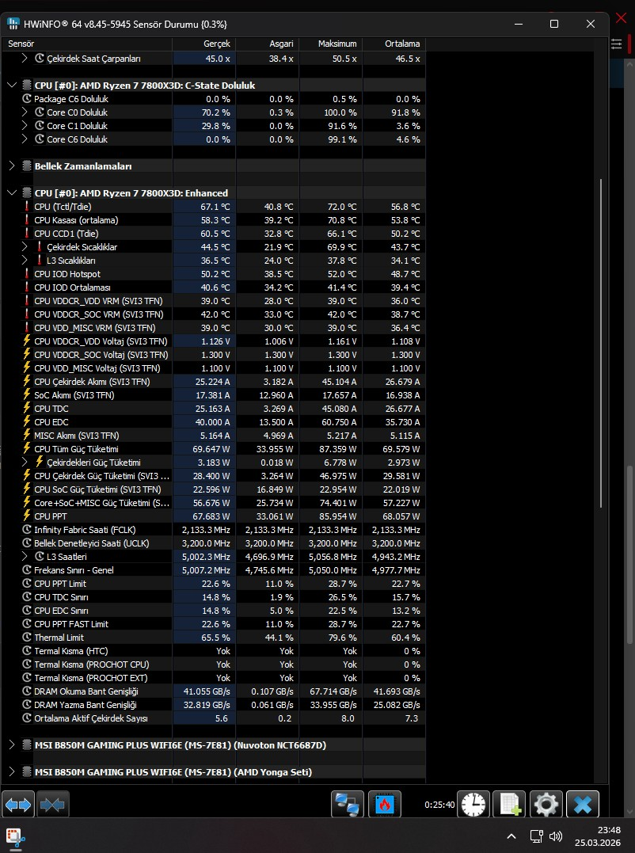
Task: Open the network remote monitoring icon
Action: (x=348, y=804)
